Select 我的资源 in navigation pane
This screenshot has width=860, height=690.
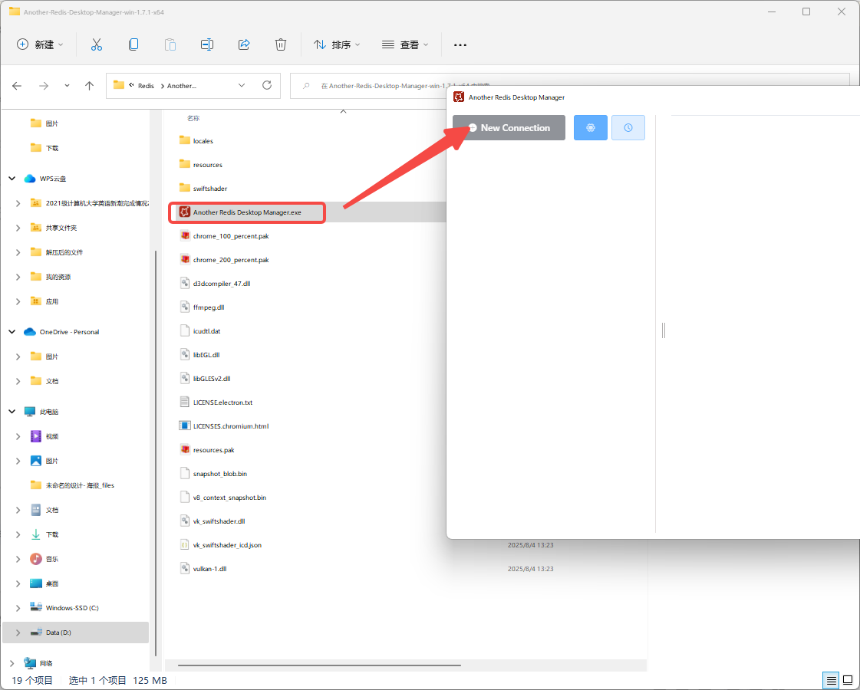(x=58, y=277)
